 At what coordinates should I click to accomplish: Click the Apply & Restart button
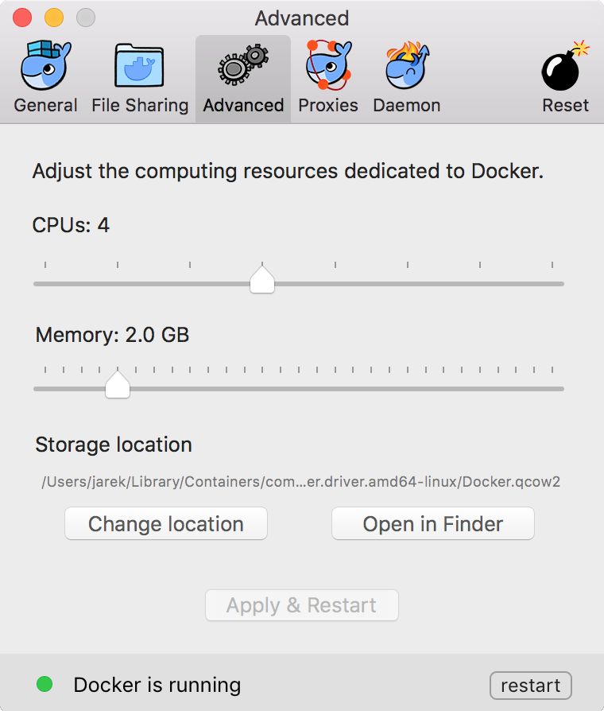coord(302,605)
